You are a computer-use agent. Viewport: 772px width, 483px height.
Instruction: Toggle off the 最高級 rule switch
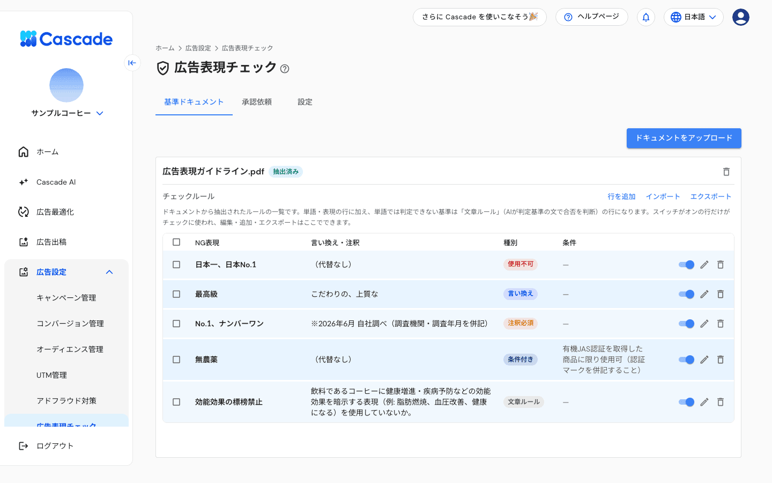pos(686,294)
